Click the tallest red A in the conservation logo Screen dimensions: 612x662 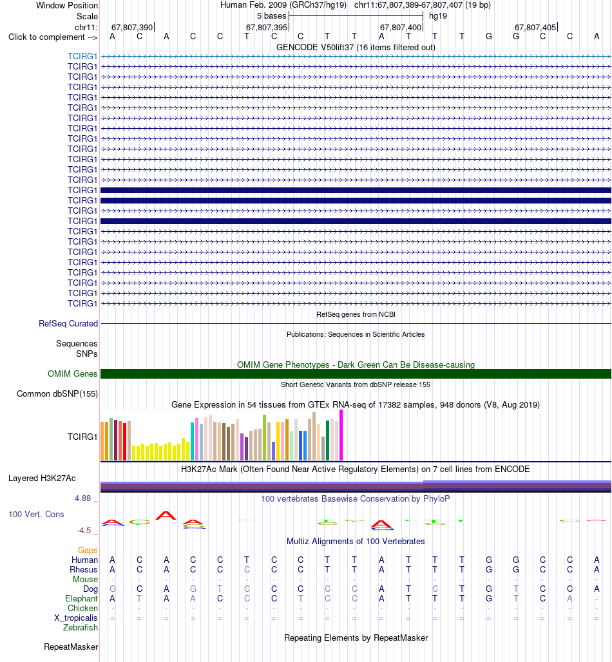(x=166, y=516)
